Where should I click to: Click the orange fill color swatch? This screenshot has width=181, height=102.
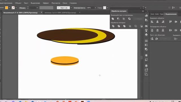click(x=7, y=8)
